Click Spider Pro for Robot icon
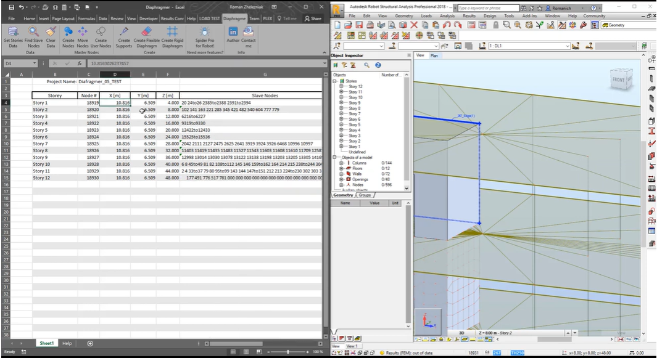The image size is (657, 358). click(205, 31)
